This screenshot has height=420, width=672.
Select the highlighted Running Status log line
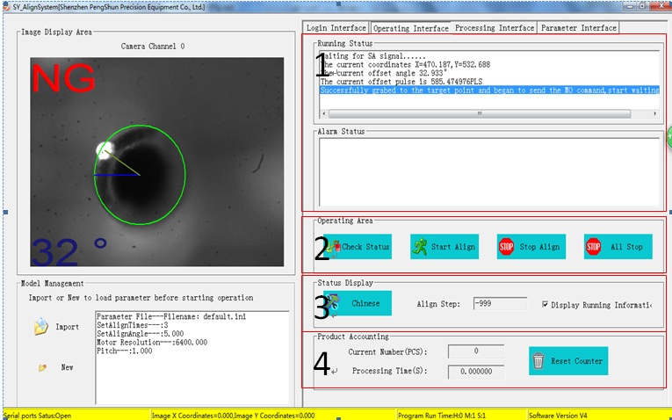point(489,90)
